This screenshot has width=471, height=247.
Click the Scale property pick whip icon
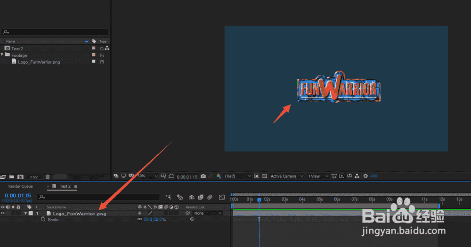tap(192, 219)
